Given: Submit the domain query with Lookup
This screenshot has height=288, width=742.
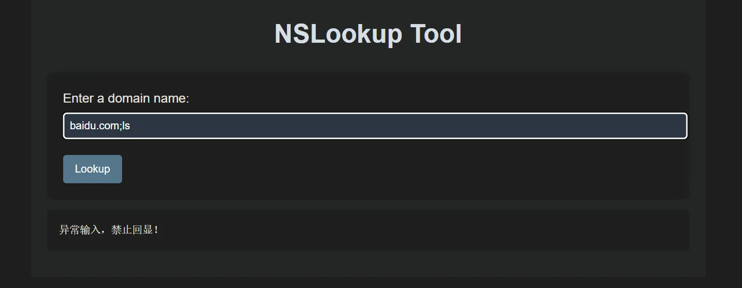Looking at the screenshot, I should [93, 169].
